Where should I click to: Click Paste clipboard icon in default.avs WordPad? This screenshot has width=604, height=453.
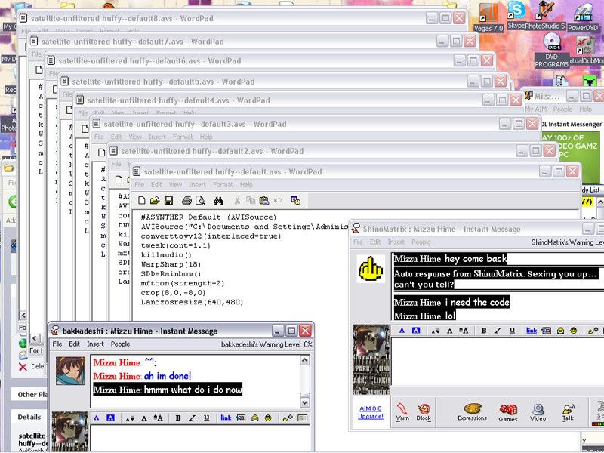click(x=263, y=201)
